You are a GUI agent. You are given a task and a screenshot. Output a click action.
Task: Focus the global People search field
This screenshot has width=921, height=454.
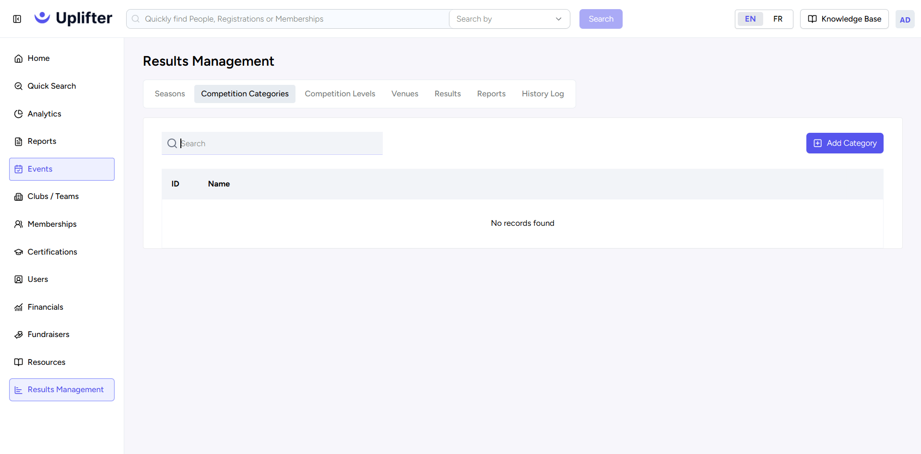point(288,19)
